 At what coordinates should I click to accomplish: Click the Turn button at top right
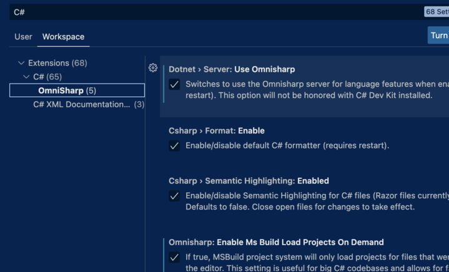[438, 35]
